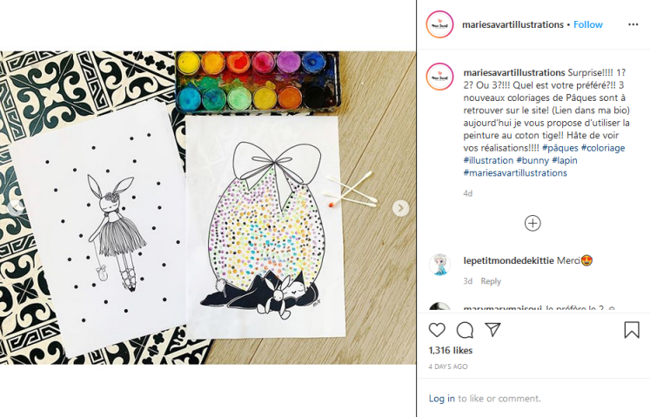Click the Log in link

tap(441, 399)
